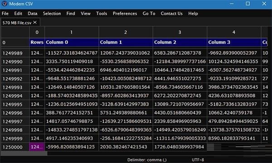The width and height of the screenshot is (272, 163).
Task: Open the Help menu
Action: coord(193,14)
